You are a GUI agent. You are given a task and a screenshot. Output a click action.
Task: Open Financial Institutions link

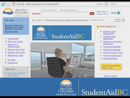click(113, 56)
